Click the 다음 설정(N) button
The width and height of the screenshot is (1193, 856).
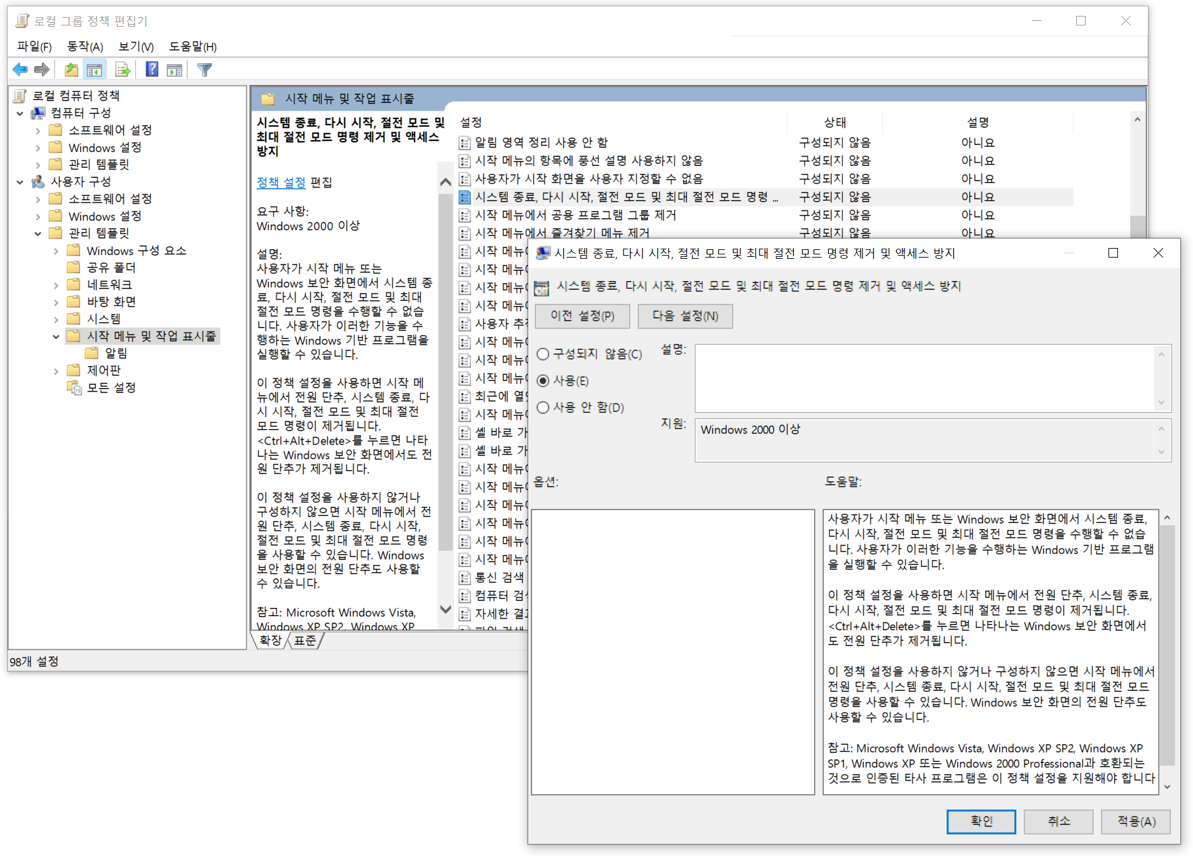pos(685,316)
